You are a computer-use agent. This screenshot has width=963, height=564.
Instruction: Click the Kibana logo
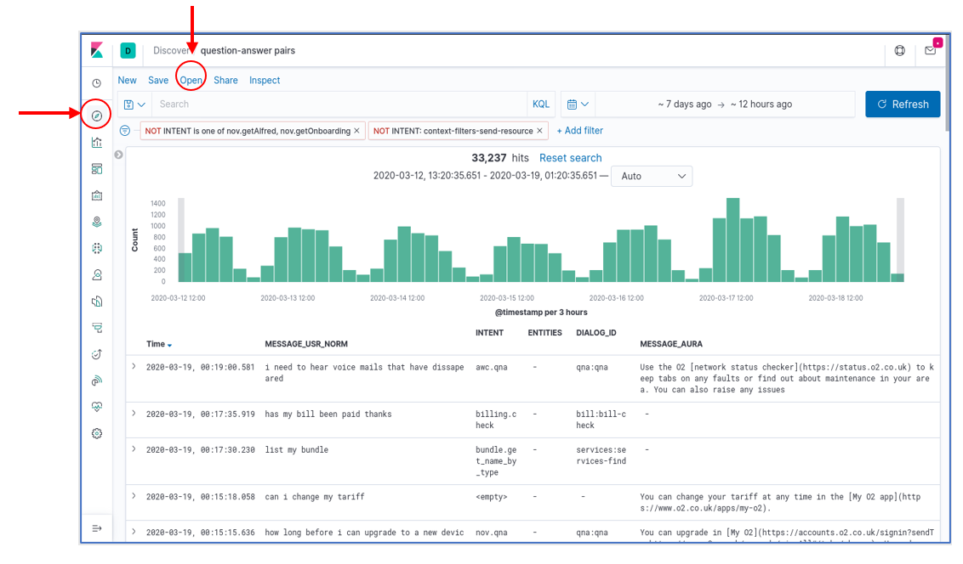(x=97, y=50)
